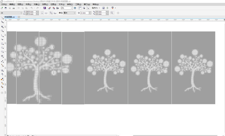Click the New document icon
Viewport: 225px width, 136px height.
(2, 8)
